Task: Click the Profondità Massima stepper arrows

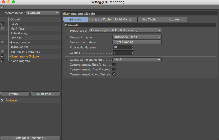Action: coord(132,47)
